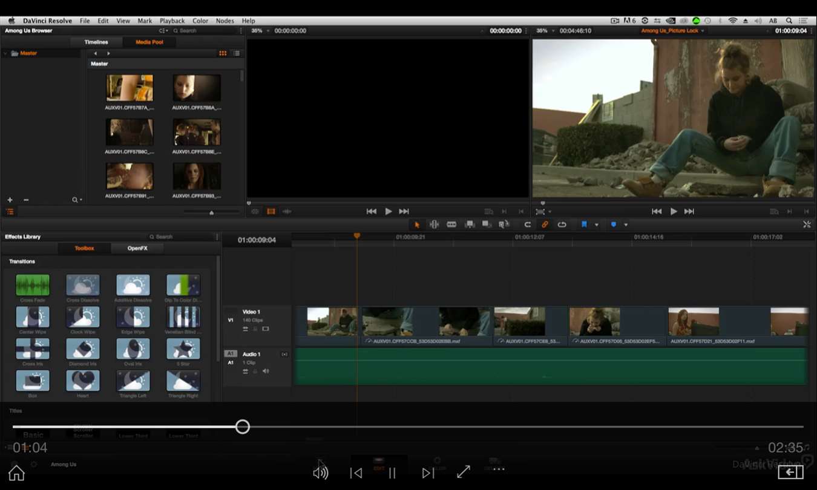Open the blue marker color dropdown arrow
Screen dimensions: 817x490
pos(626,225)
